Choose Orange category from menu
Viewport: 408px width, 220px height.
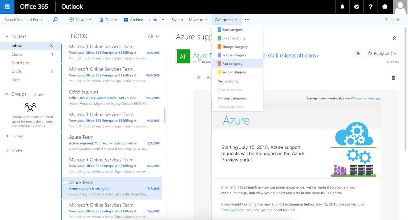point(238,47)
